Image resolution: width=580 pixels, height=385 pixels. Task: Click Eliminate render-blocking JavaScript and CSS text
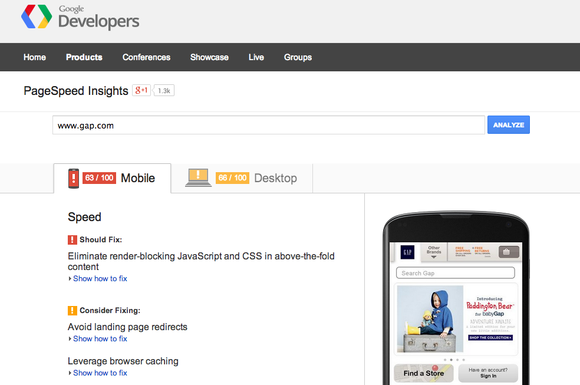point(201,261)
